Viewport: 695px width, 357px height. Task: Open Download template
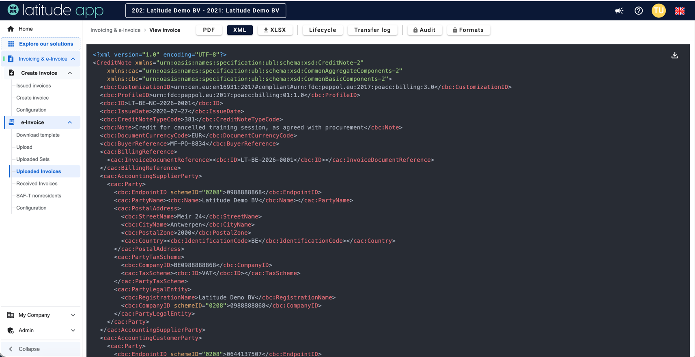pos(38,135)
